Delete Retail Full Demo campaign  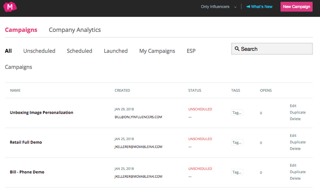(x=295, y=148)
